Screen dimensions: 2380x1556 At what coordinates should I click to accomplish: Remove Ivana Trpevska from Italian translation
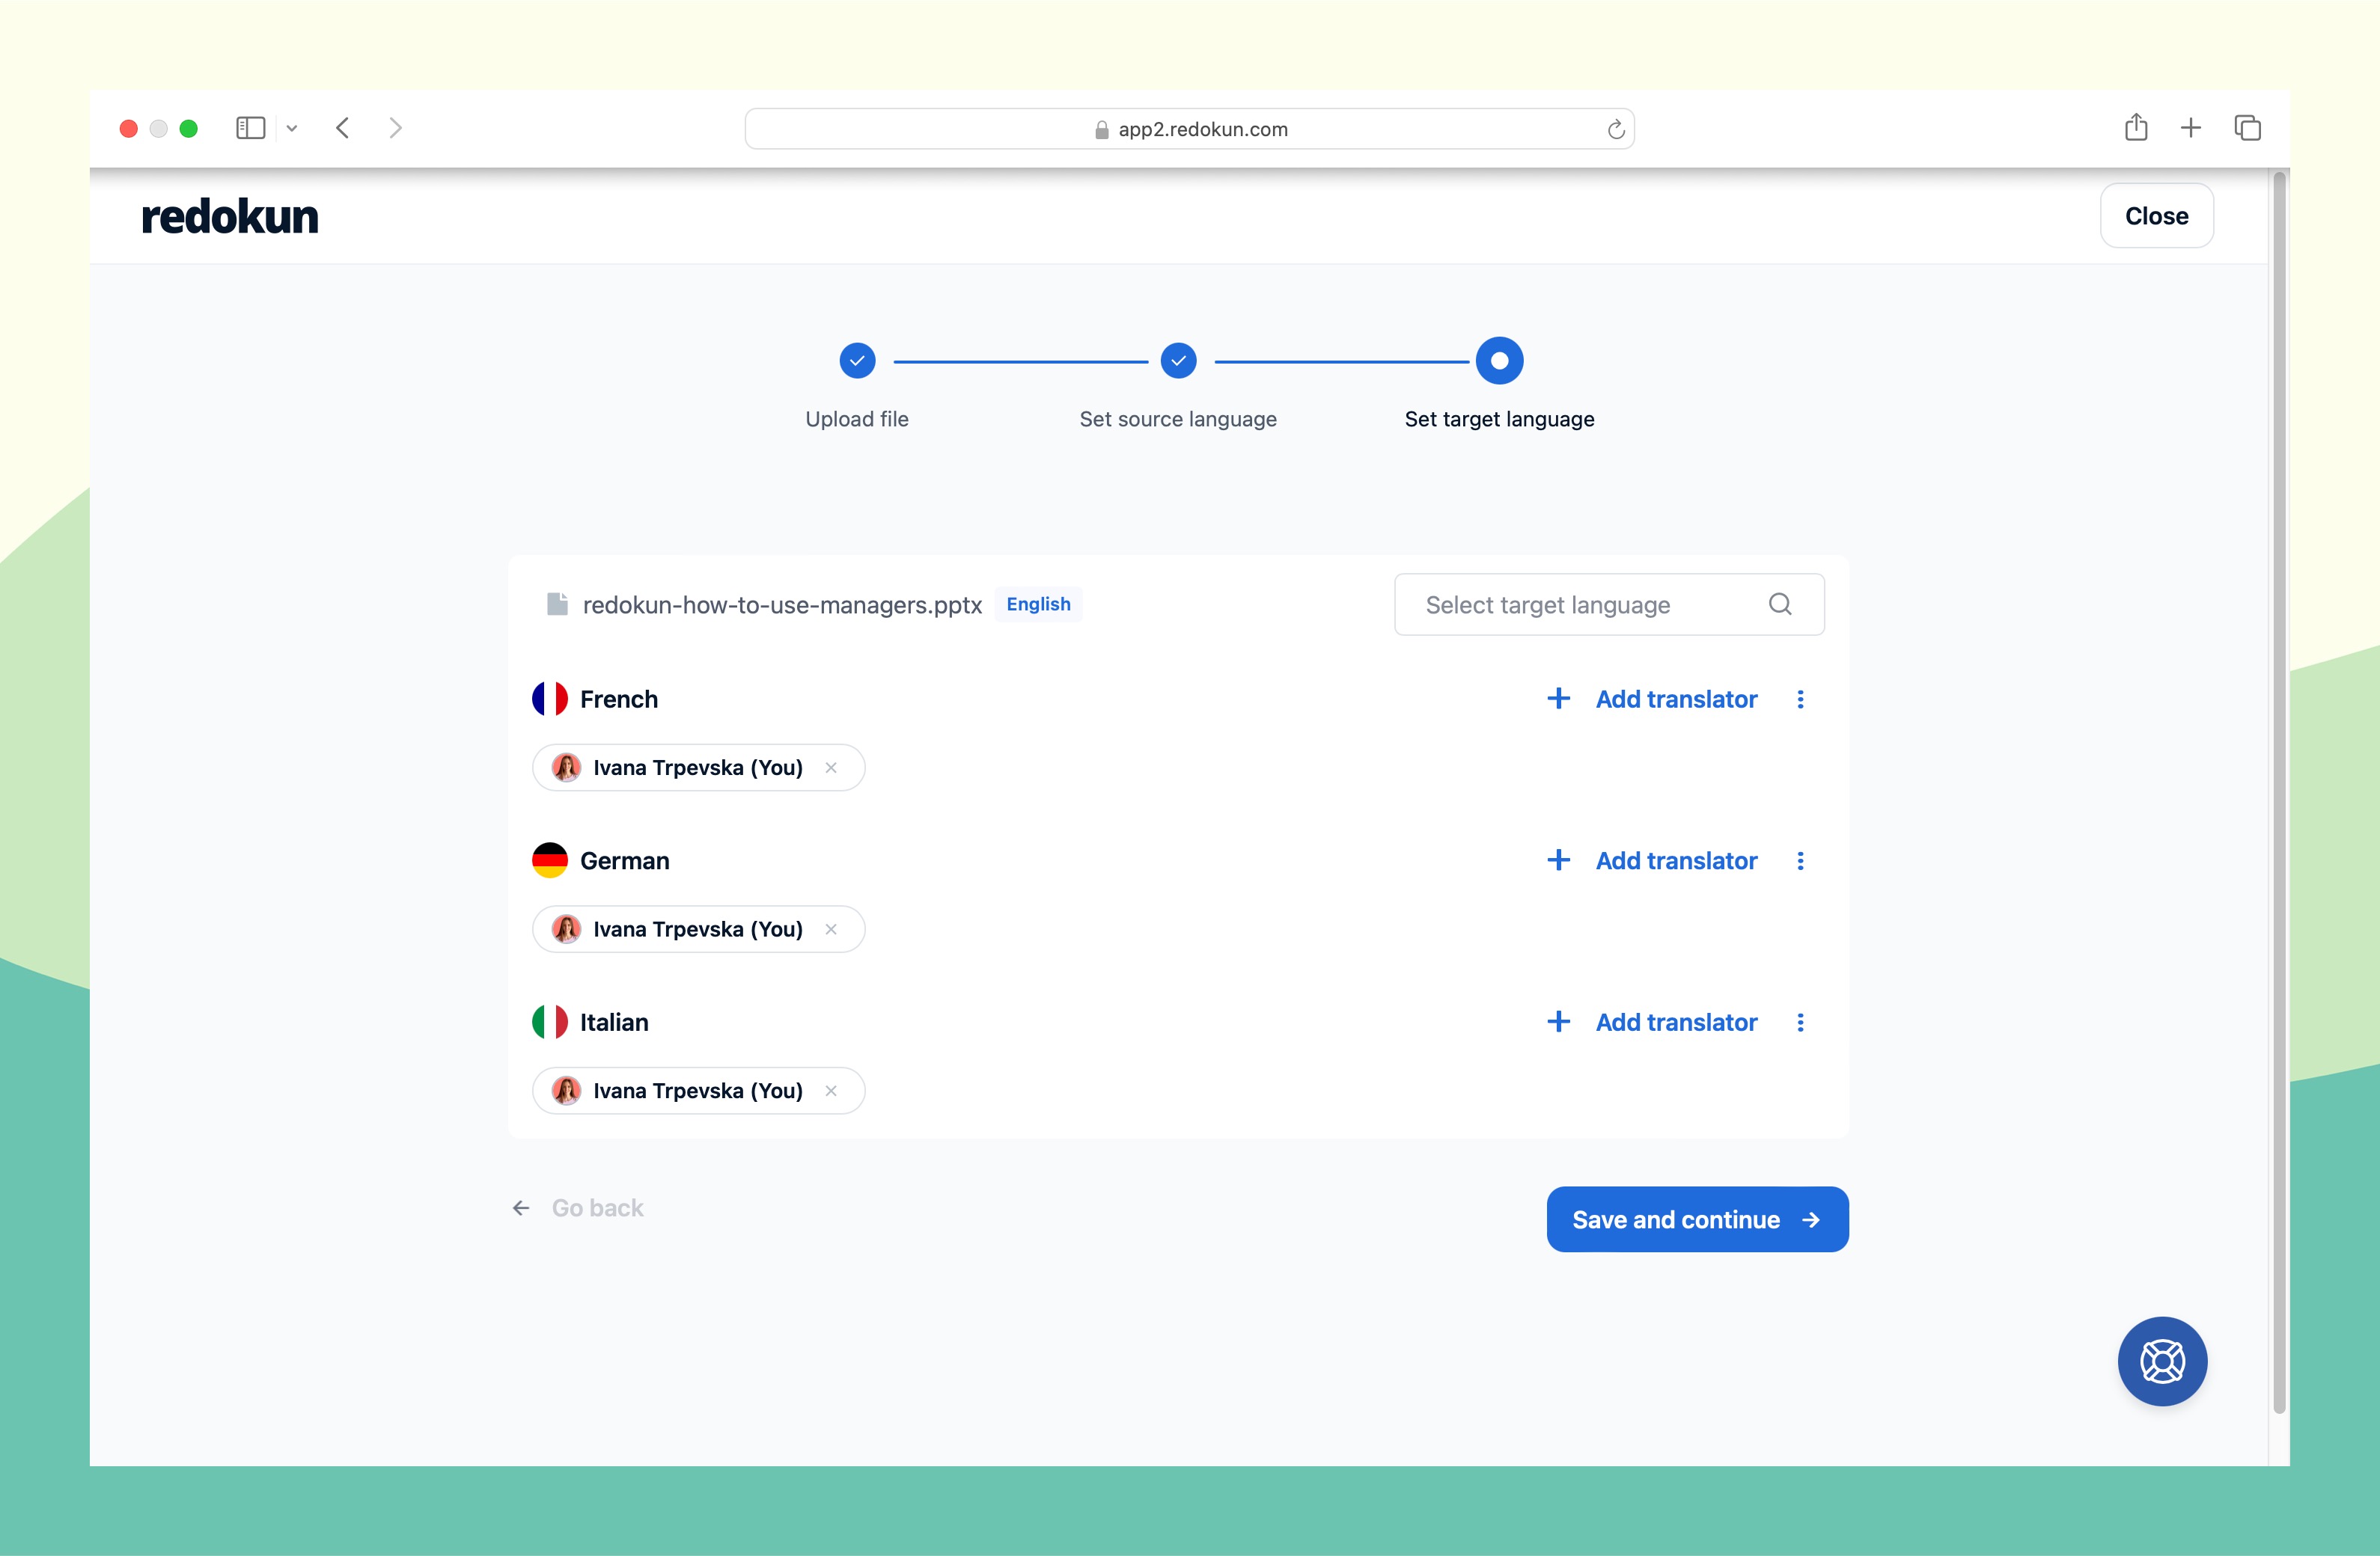point(834,1091)
